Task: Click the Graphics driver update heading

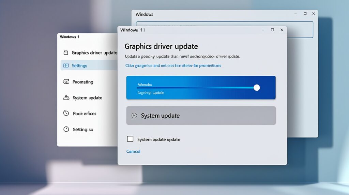Action: click(x=161, y=46)
